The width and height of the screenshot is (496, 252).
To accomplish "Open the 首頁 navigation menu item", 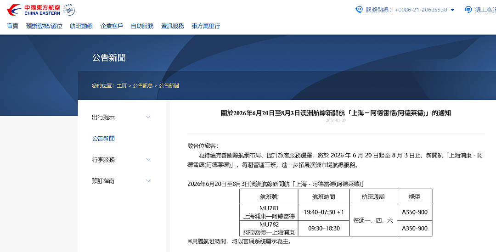I will click(13, 26).
